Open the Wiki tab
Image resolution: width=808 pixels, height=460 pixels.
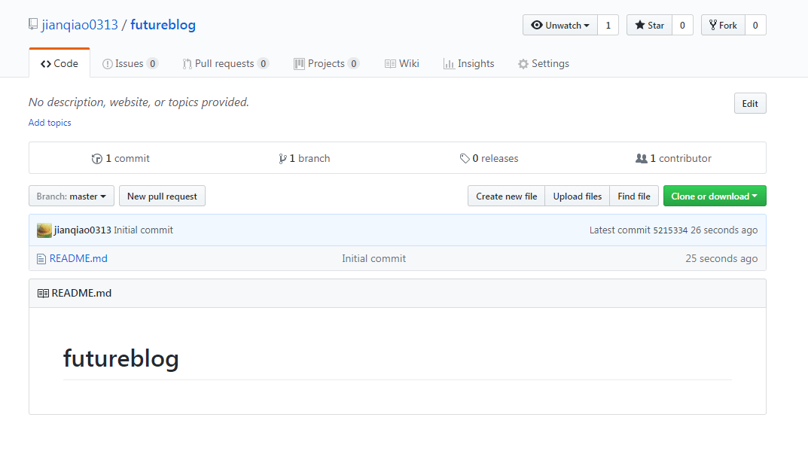[x=402, y=63]
